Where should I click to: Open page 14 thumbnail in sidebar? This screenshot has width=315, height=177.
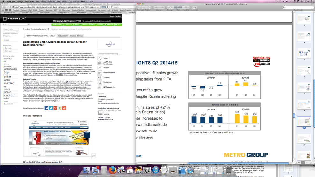point(304,36)
